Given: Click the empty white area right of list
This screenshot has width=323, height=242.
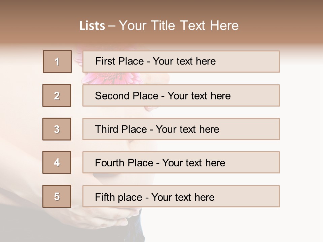Looking at the screenshot, I should [x=301, y=134].
